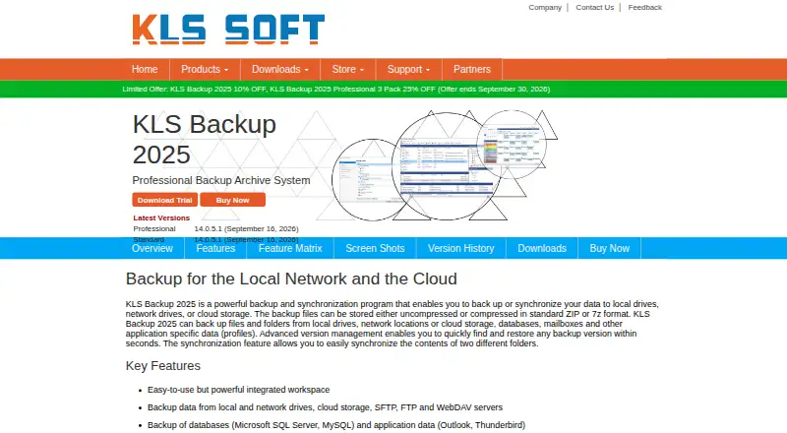Screen dimensions: 787x433
Task: Switch to the Overview tab
Action: click(x=152, y=248)
